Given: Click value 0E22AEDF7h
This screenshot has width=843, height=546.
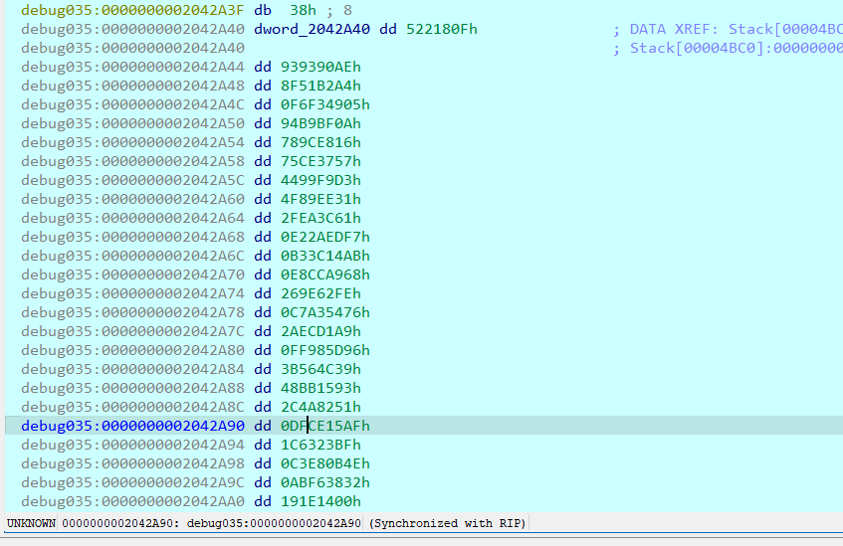Looking at the screenshot, I should (325, 237).
